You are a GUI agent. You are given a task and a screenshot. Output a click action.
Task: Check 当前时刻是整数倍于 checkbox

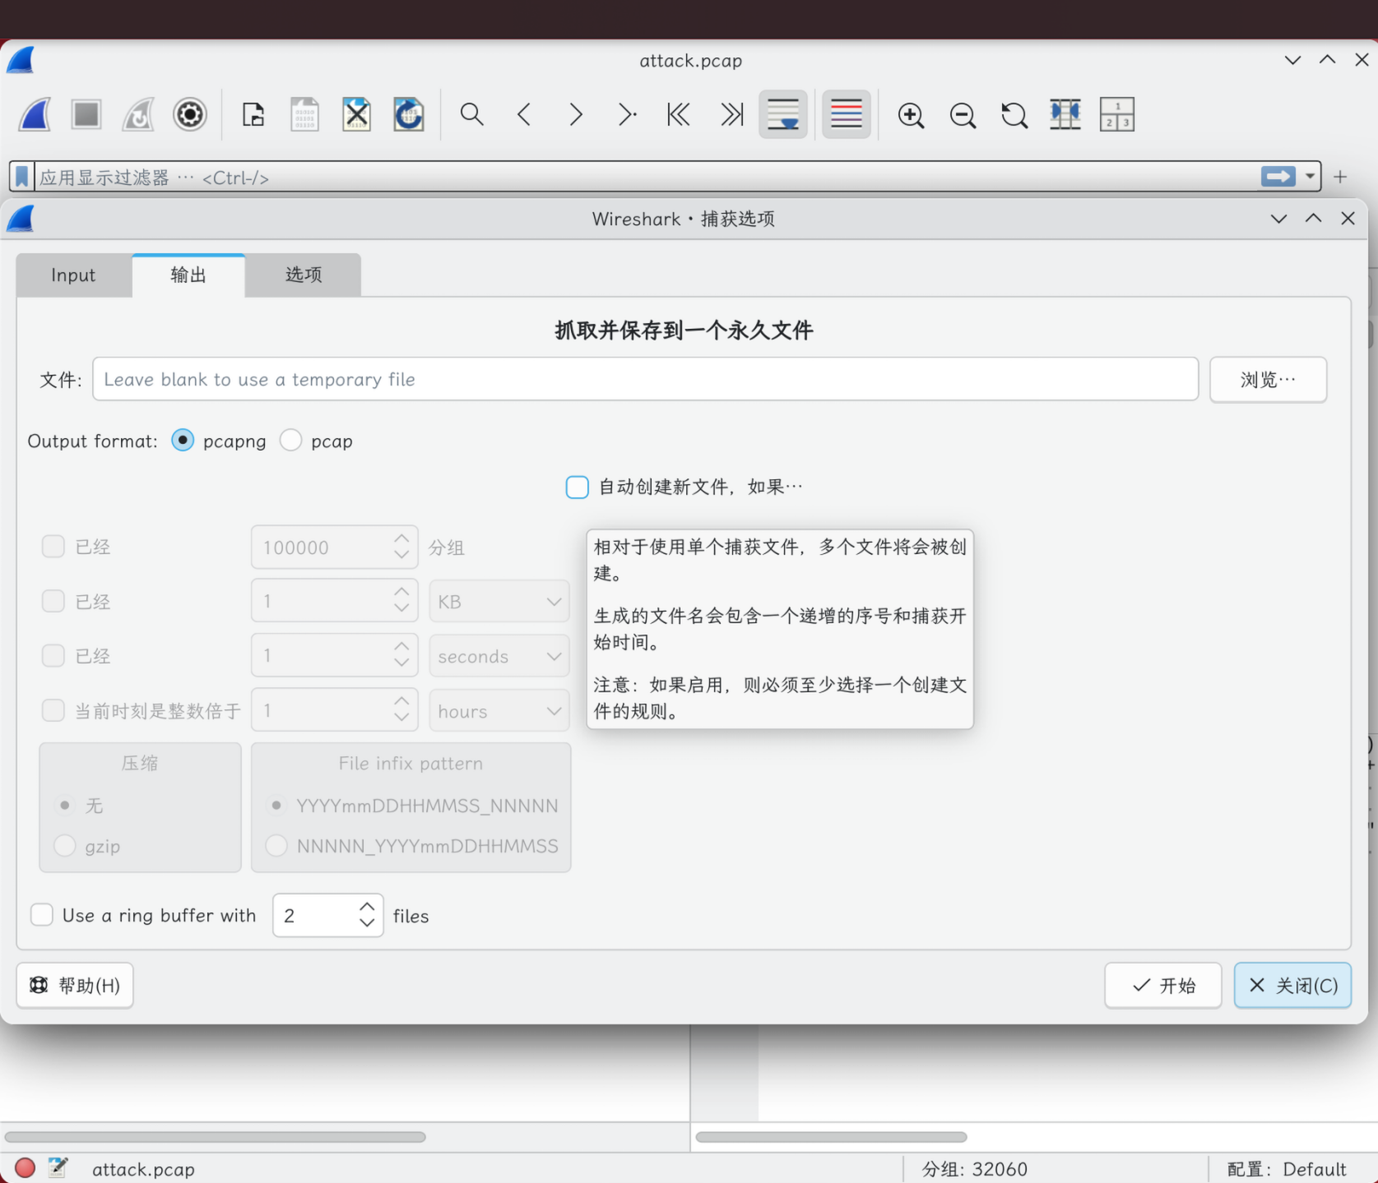53,710
